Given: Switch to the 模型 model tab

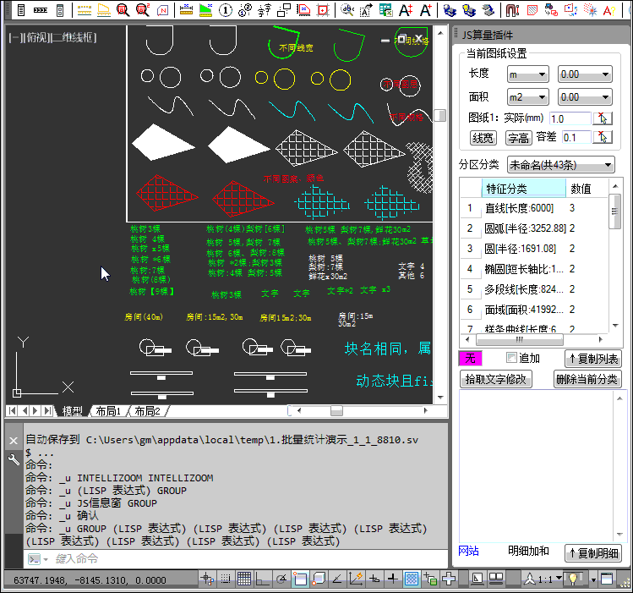Looking at the screenshot, I should (73, 411).
